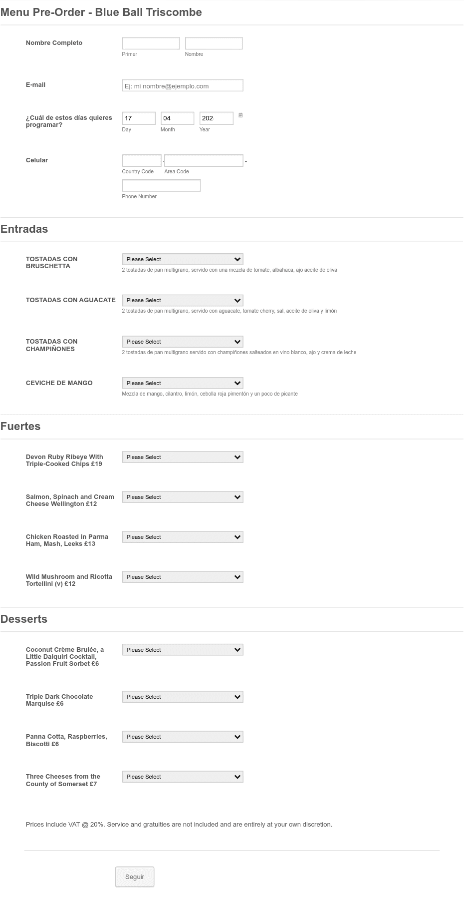Expand Chicken Roasted in Parma Ham dropdown
The width and height of the screenshot is (464, 903).
point(183,537)
